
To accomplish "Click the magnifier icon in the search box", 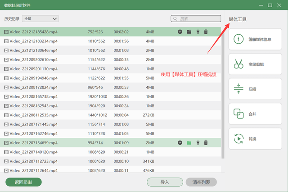I will 175,19.
